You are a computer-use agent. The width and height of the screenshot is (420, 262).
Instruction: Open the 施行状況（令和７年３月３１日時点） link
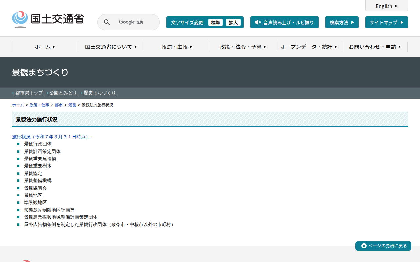point(51,137)
